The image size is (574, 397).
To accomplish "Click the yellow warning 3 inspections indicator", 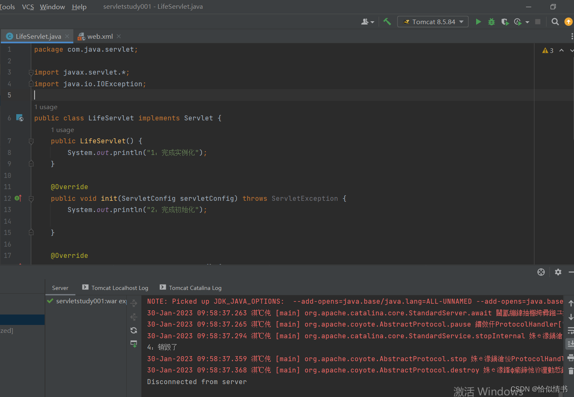I will (548, 50).
